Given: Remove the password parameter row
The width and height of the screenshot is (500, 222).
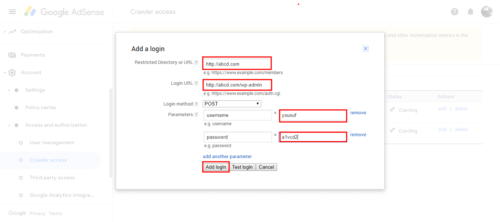Looking at the screenshot, I should [358, 135].
